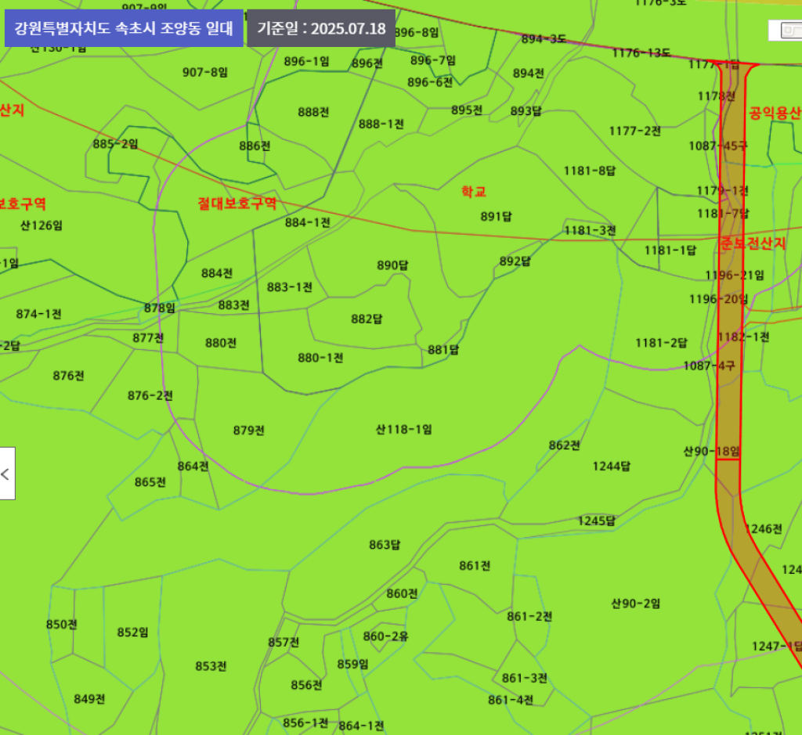Click parcel 1244답
The width and height of the screenshot is (802, 735).
pyautogui.click(x=611, y=467)
